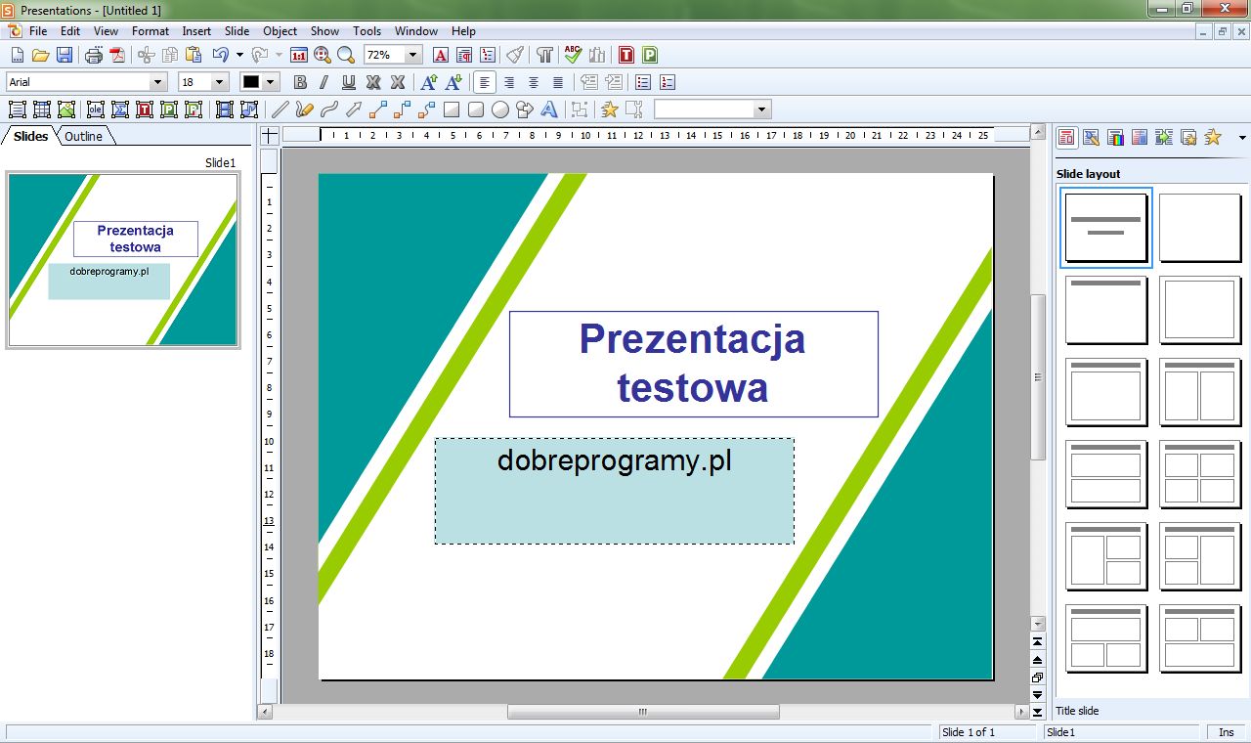
Task: Open the 72% zoom level dropdown
Action: pos(413,55)
